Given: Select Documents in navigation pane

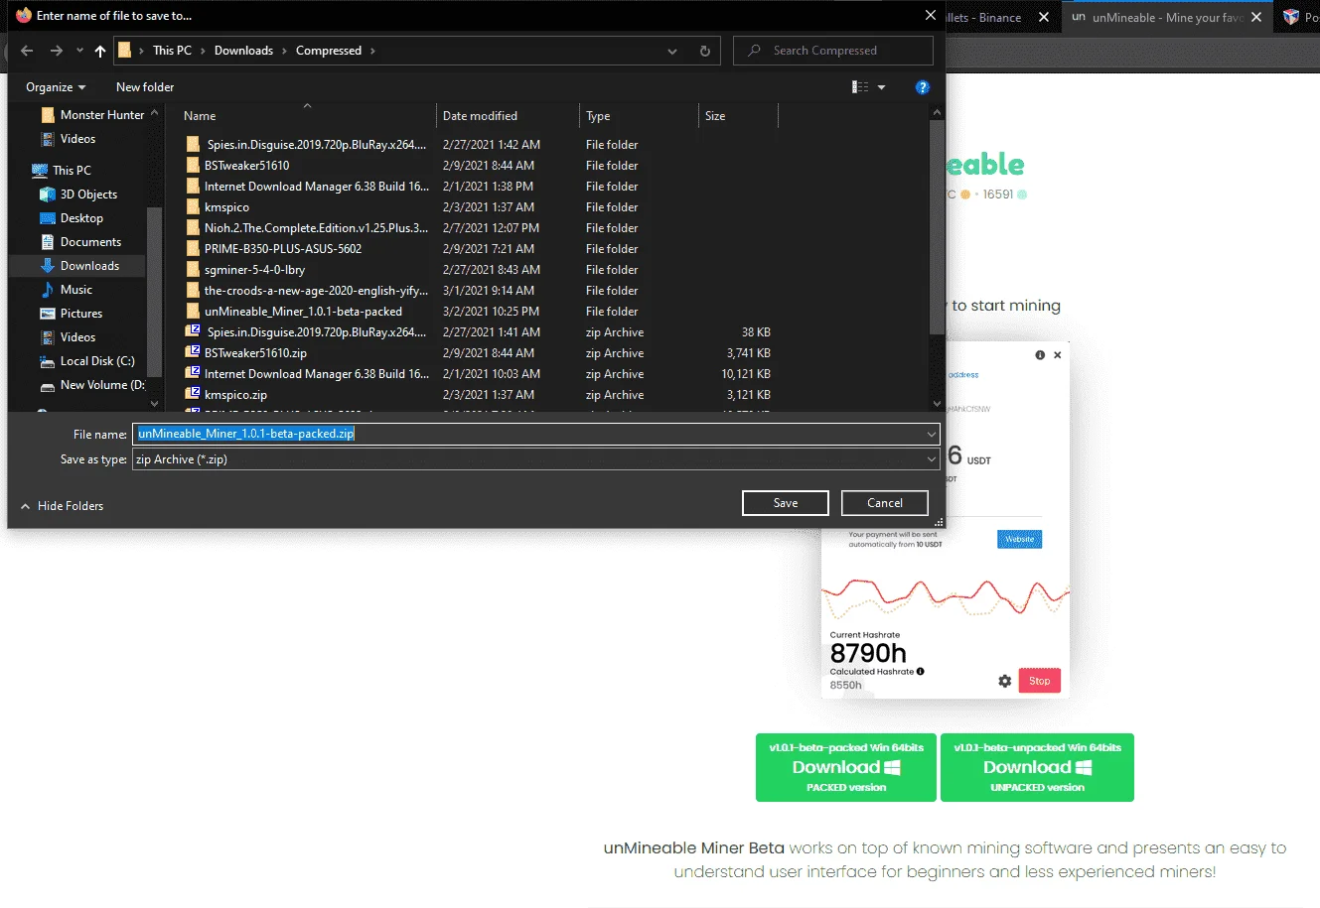Looking at the screenshot, I should pyautogui.click(x=80, y=242).
